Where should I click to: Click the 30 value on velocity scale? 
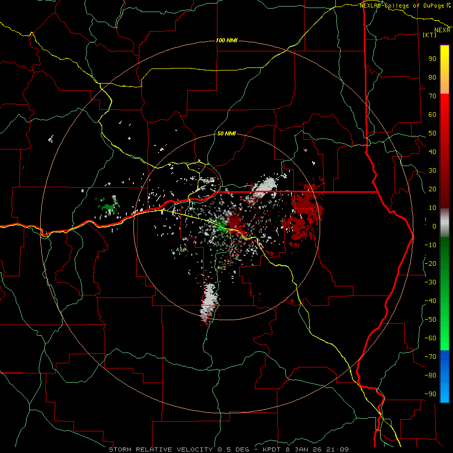click(432, 171)
